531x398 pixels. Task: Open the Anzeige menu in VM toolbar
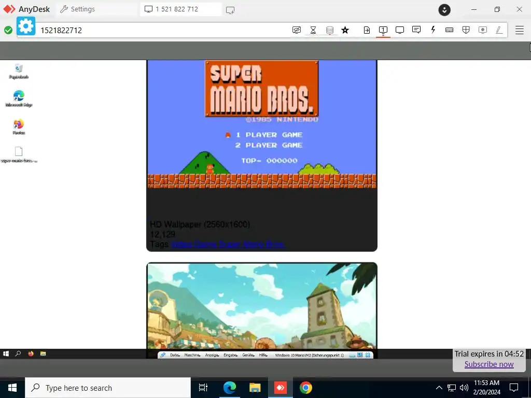213,355
